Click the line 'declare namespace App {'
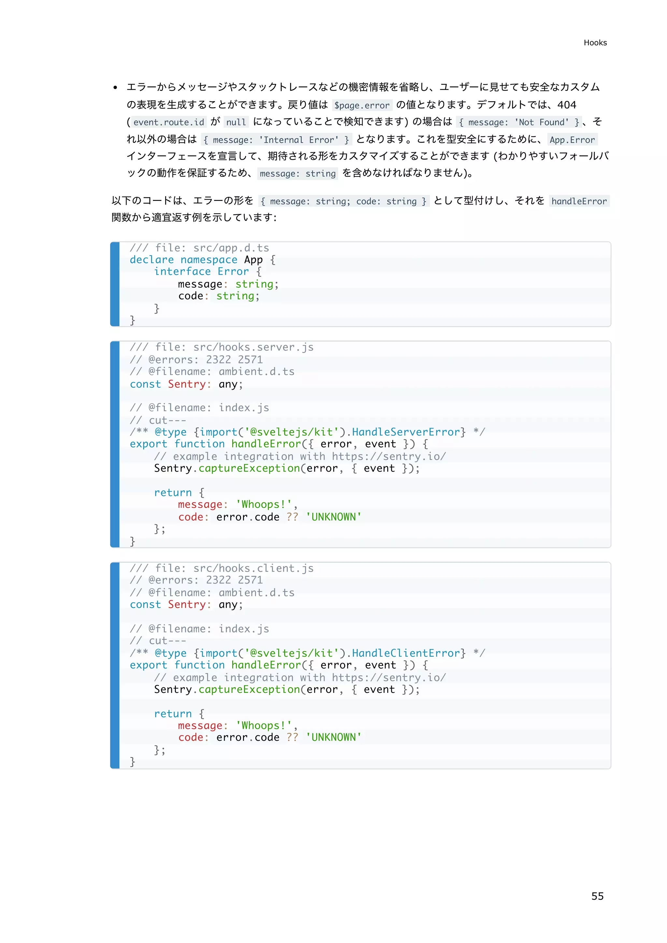667x943 pixels. 203,260
